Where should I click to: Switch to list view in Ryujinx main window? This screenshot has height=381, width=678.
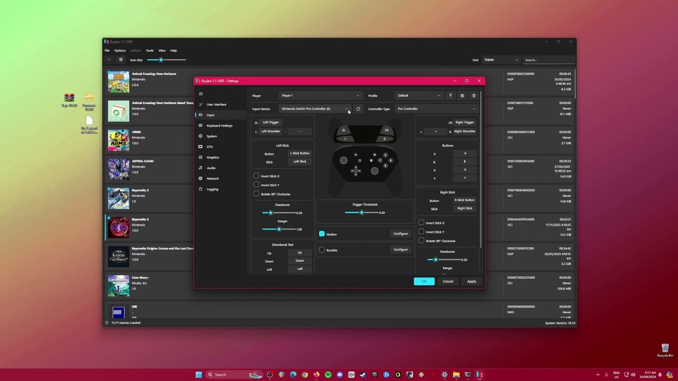(x=109, y=60)
